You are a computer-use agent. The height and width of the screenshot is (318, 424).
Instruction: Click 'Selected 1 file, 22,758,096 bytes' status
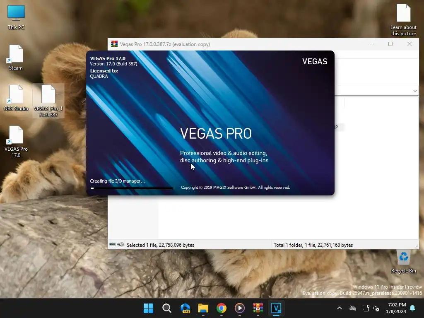pyautogui.click(x=160, y=245)
